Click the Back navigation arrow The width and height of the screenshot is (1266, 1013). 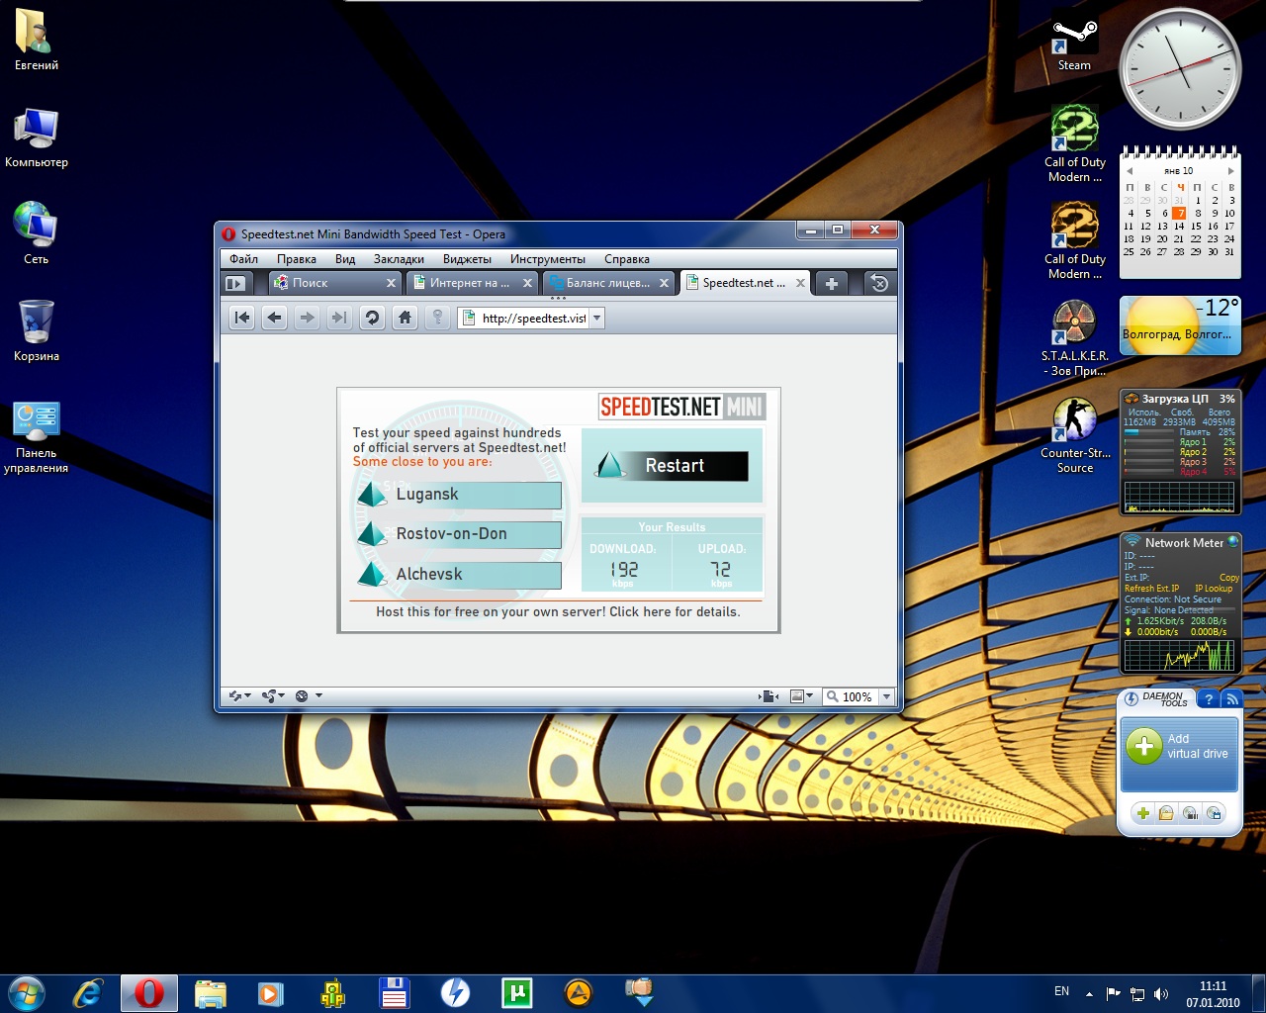pyautogui.click(x=275, y=318)
